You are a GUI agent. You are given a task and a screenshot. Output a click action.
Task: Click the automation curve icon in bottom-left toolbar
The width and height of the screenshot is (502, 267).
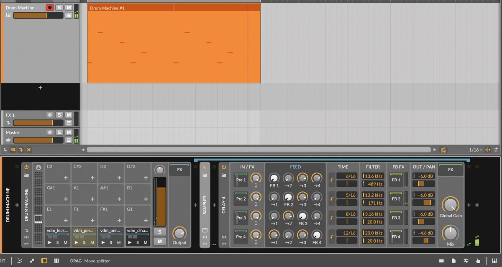[x=32, y=260]
